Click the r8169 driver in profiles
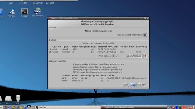195x109 pixels. click(x=75, y=49)
